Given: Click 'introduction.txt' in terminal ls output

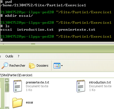Looking at the screenshot, I should tap(35, 30).
